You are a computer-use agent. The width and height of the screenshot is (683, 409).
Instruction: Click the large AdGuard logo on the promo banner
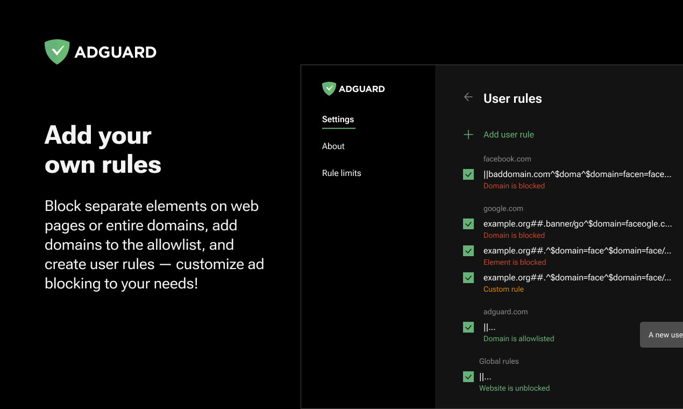[x=101, y=52]
